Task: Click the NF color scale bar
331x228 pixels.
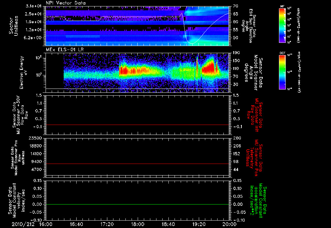Action: 283,25
